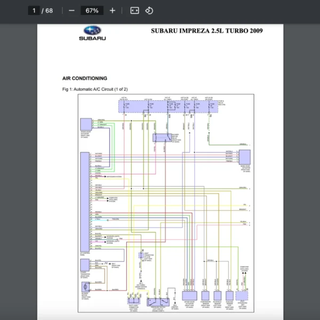Viewport: 320px width, 320px height.
Task: Click the Subaru logo on the page
Action: pyautogui.click(x=92, y=33)
